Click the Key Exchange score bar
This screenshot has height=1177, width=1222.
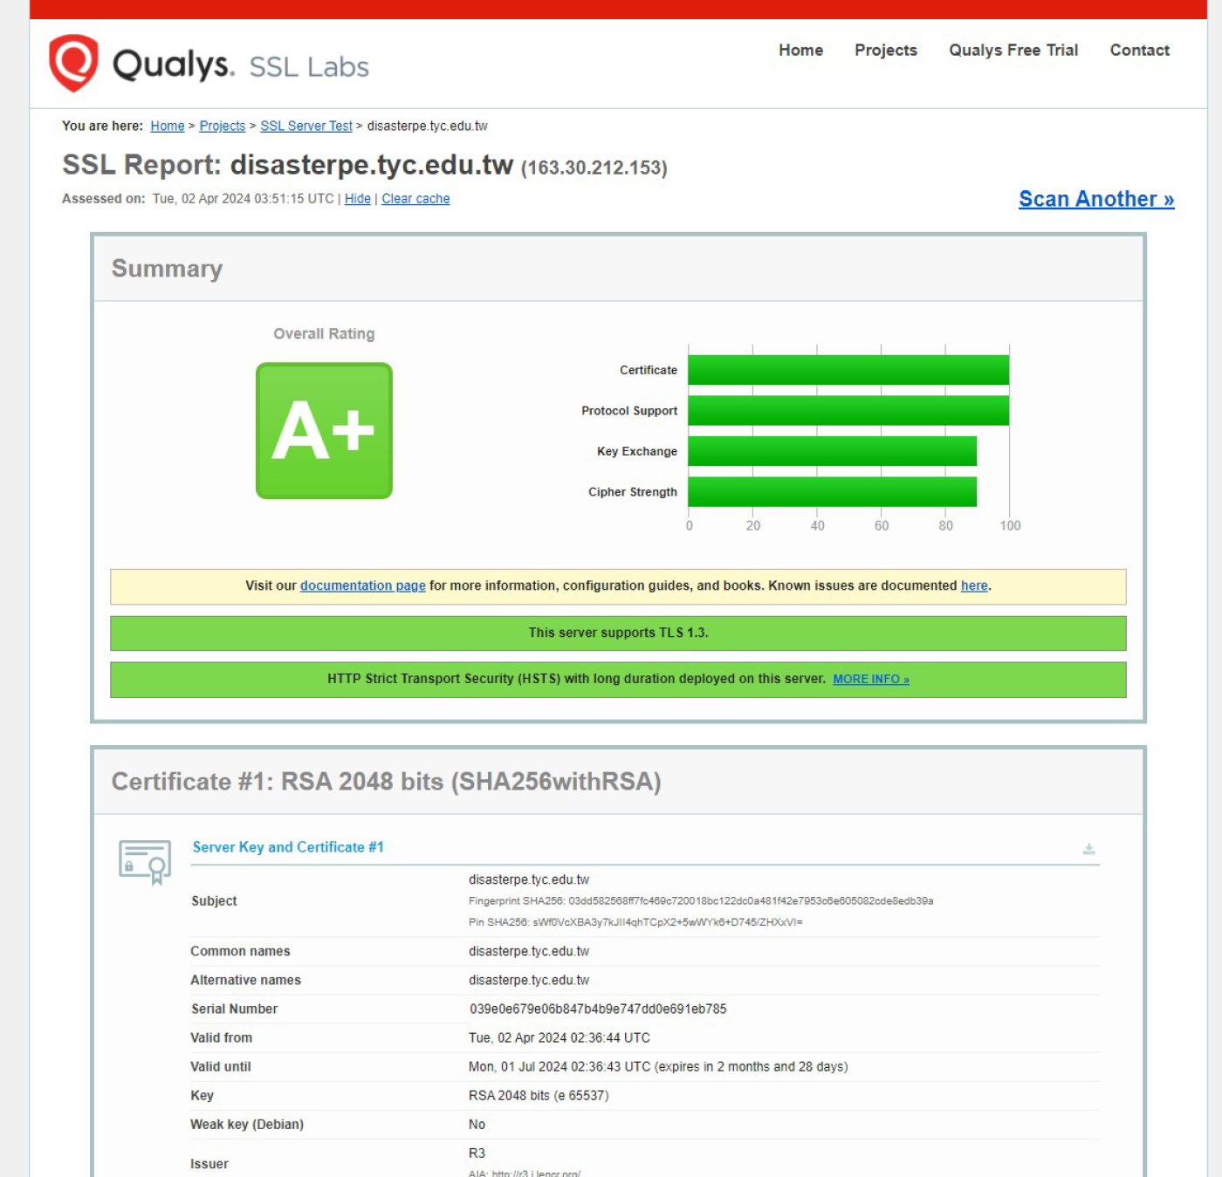(x=832, y=451)
